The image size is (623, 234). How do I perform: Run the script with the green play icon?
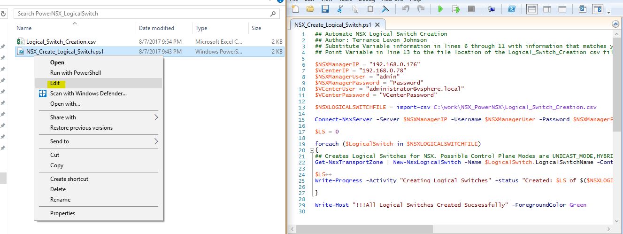440,9
